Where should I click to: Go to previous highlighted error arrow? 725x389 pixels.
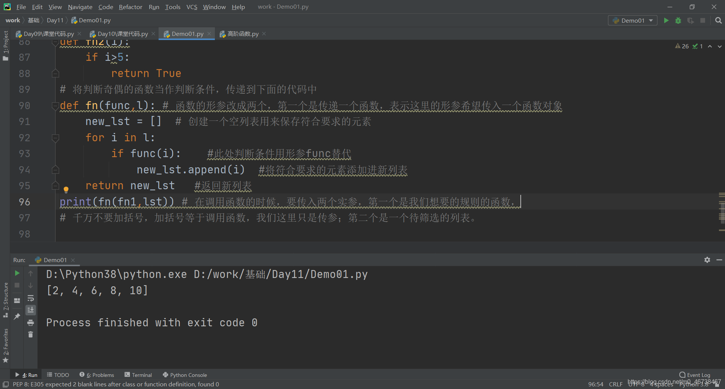(710, 46)
